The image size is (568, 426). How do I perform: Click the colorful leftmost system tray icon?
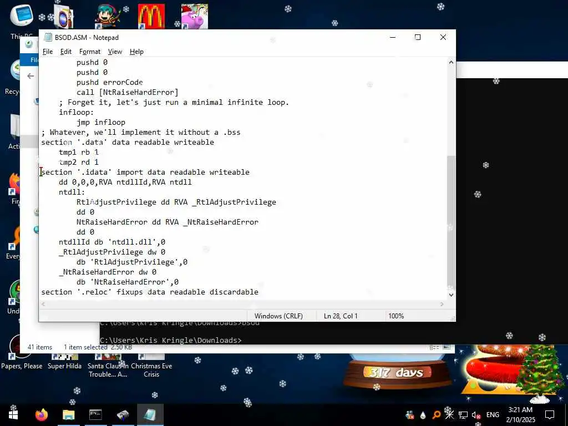410,415
